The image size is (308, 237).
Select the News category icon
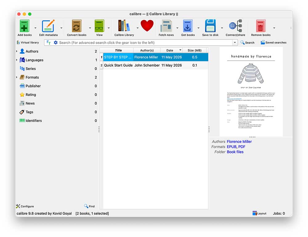22,103
